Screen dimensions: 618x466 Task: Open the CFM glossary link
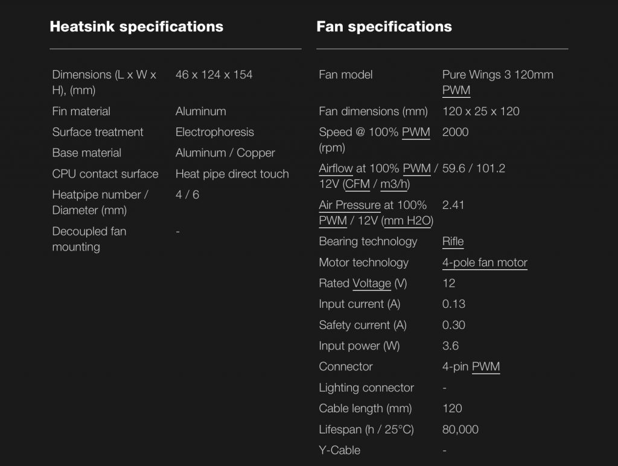357,184
